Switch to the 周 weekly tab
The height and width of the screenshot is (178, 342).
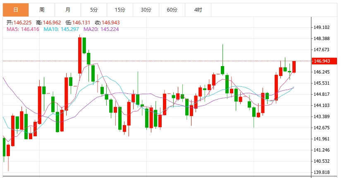(42, 10)
